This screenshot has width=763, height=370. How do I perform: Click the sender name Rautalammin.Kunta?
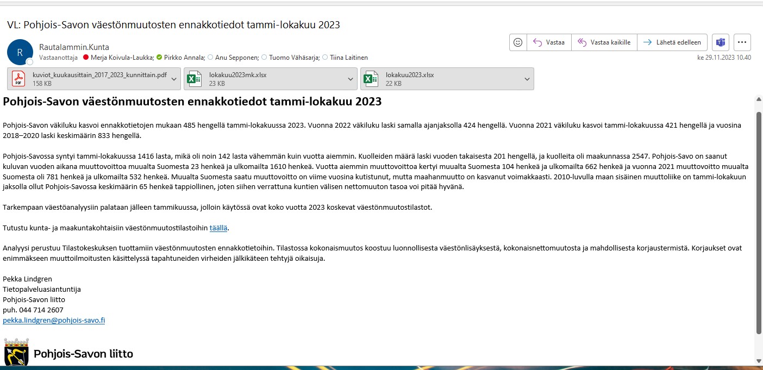(74, 47)
